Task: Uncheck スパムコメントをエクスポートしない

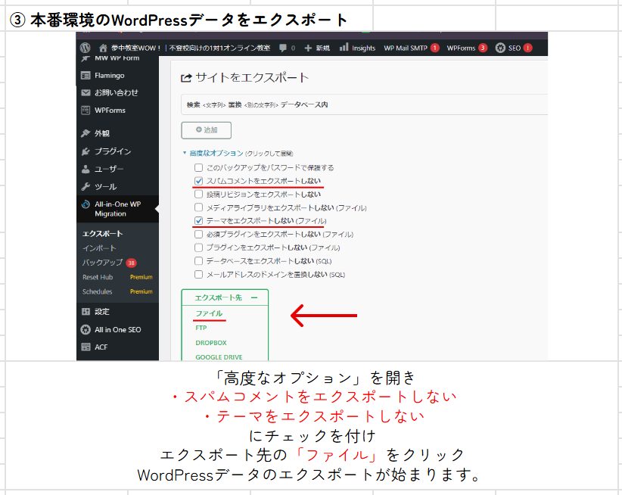Action: tap(197, 181)
